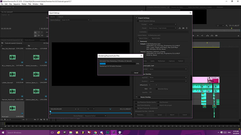Click the Program monitor Play button

[x=193, y=36]
